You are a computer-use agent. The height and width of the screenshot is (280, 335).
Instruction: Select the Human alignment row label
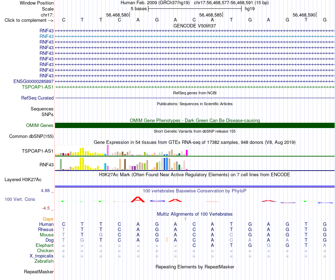[x=46, y=224]
